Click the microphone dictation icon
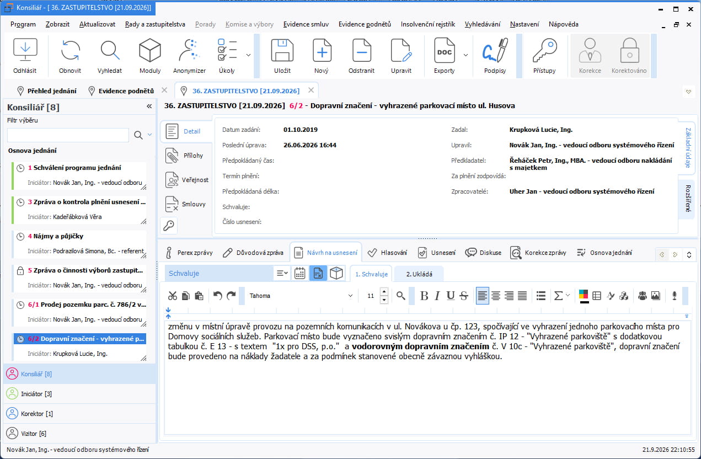This screenshot has height=459, width=701. tap(674, 296)
